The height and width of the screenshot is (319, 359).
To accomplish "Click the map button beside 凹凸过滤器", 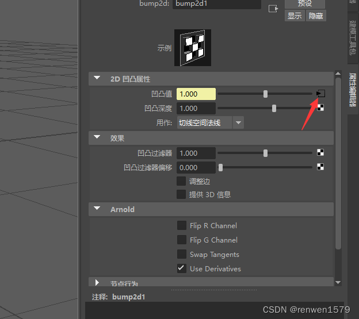I will point(320,152).
